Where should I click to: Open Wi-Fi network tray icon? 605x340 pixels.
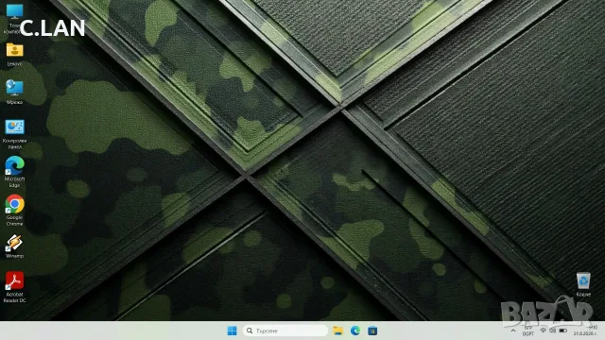(543, 331)
